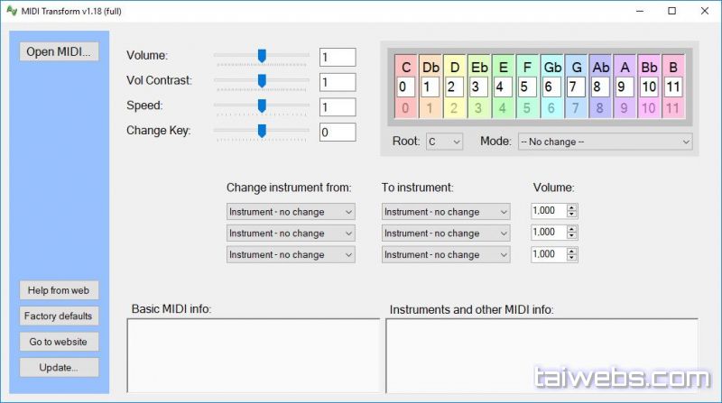Click the Gb note value field
Viewport: 722px width, 403px height.
(x=551, y=87)
